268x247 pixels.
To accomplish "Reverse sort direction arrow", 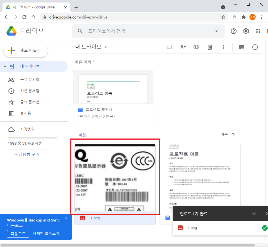I will [233, 134].
